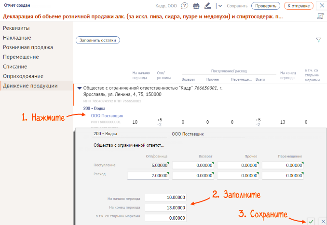Click Заполнить остатки button
Image resolution: width=327 pixels, height=225 pixels.
click(98, 40)
